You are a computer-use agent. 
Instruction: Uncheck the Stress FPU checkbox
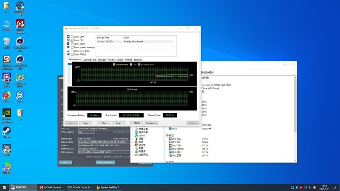point(72,40)
